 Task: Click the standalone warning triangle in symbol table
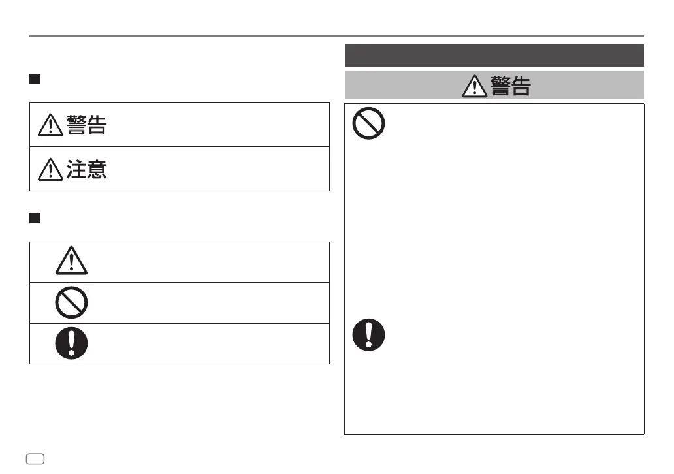click(x=71, y=261)
